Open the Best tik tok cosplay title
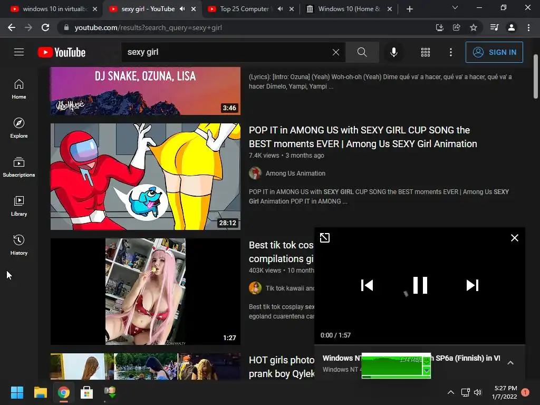Image resolution: width=540 pixels, height=405 pixels. tap(282, 252)
